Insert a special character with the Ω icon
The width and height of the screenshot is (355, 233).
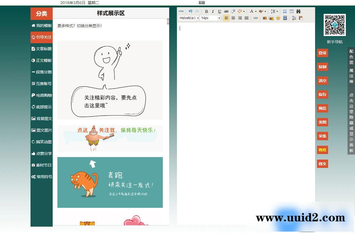[285, 11]
